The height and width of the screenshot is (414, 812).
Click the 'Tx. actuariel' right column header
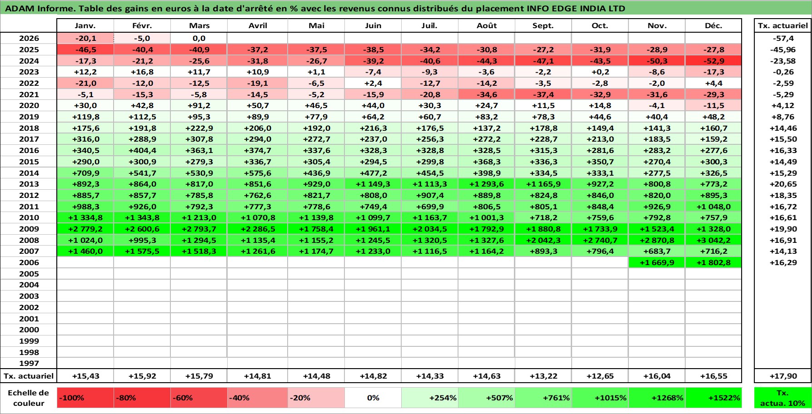click(782, 25)
